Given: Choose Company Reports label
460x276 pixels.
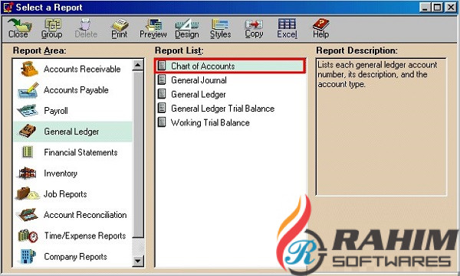Looking at the screenshot, I should [75, 257].
